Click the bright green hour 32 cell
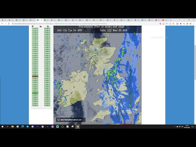Image resolution: width=196 pixels, height=147 pixels. (35, 93)
